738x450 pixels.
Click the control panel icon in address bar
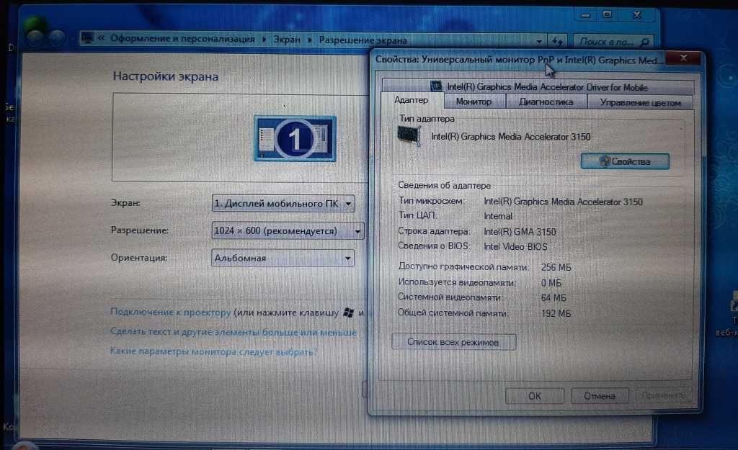coord(87,37)
